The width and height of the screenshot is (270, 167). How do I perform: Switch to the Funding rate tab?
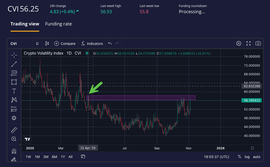58,24
